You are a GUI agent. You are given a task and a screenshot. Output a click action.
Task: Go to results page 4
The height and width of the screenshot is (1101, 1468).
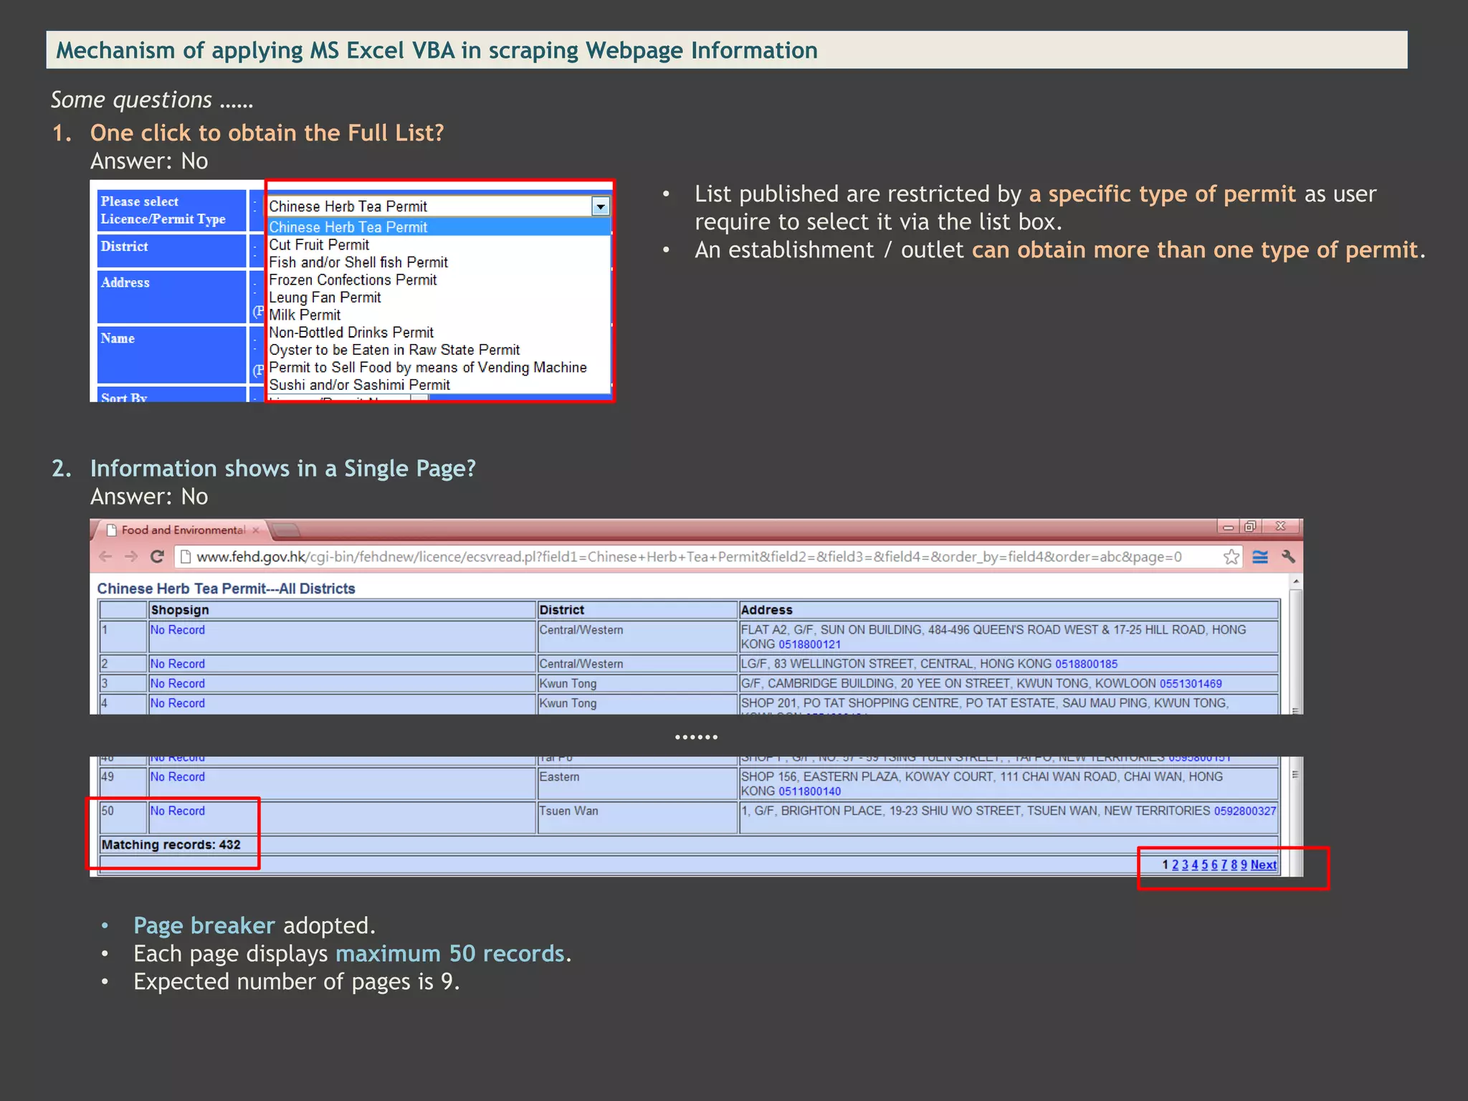point(1195,864)
